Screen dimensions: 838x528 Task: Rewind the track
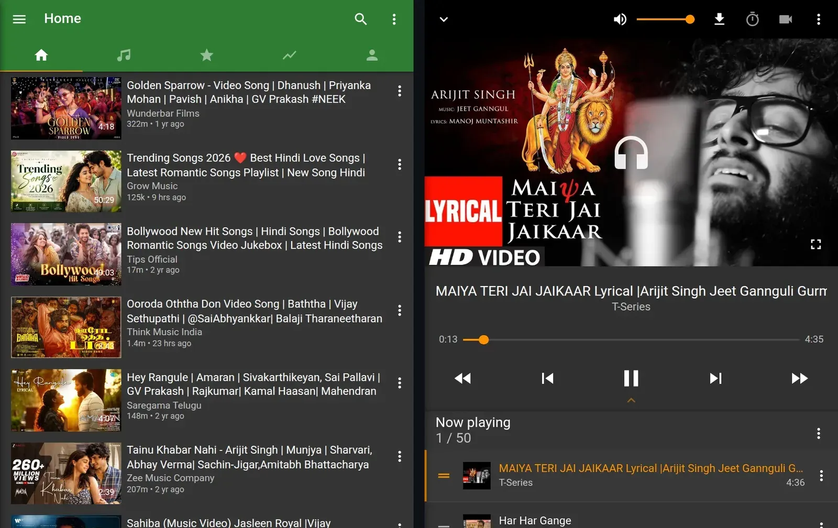point(462,378)
